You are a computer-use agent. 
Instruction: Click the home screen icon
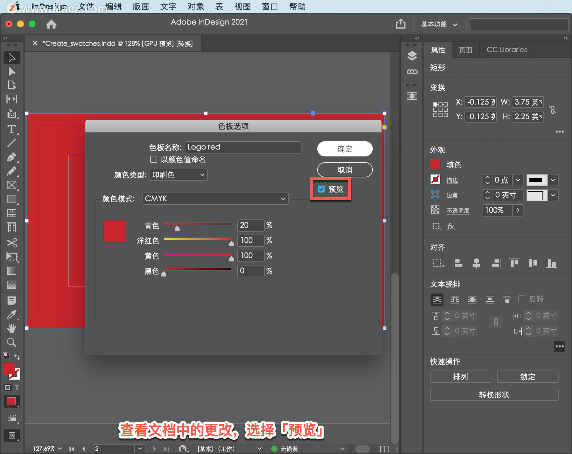click(x=51, y=24)
